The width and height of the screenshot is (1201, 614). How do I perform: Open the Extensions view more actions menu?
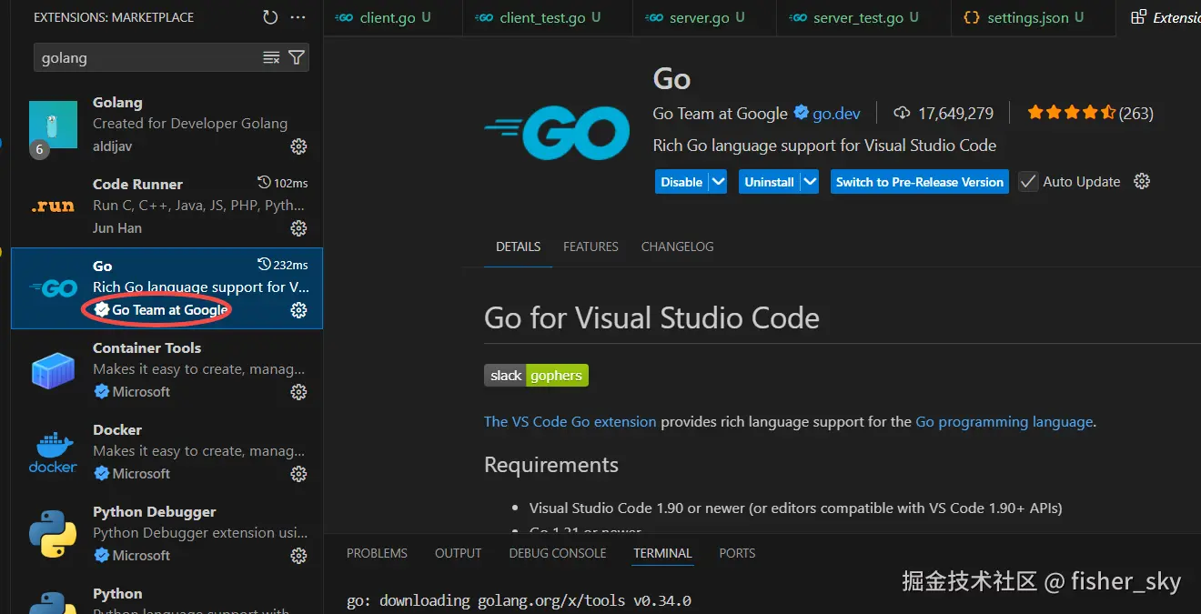click(297, 16)
